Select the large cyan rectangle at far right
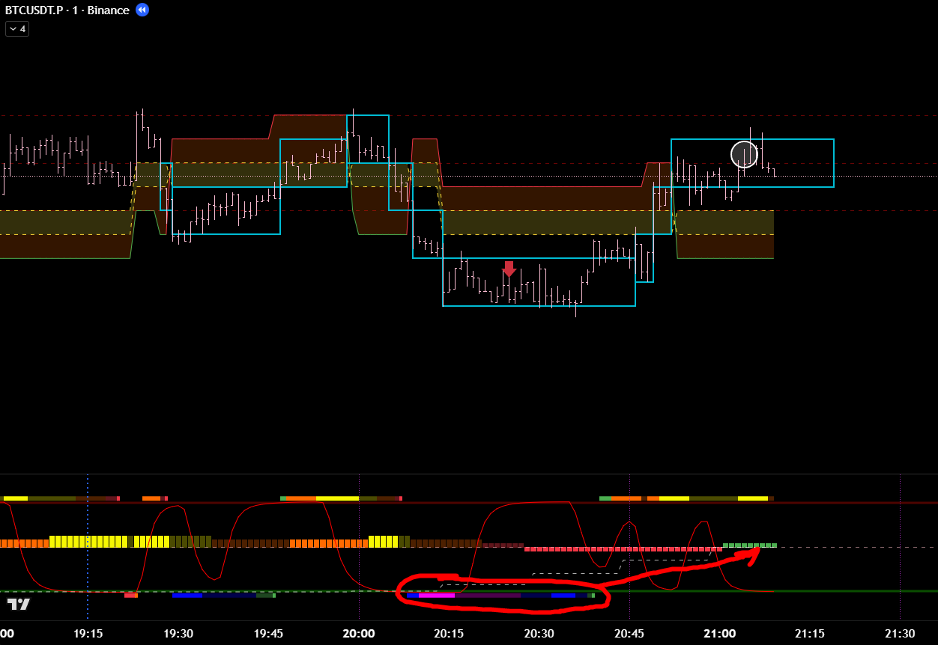The width and height of the screenshot is (938, 645). point(833,163)
